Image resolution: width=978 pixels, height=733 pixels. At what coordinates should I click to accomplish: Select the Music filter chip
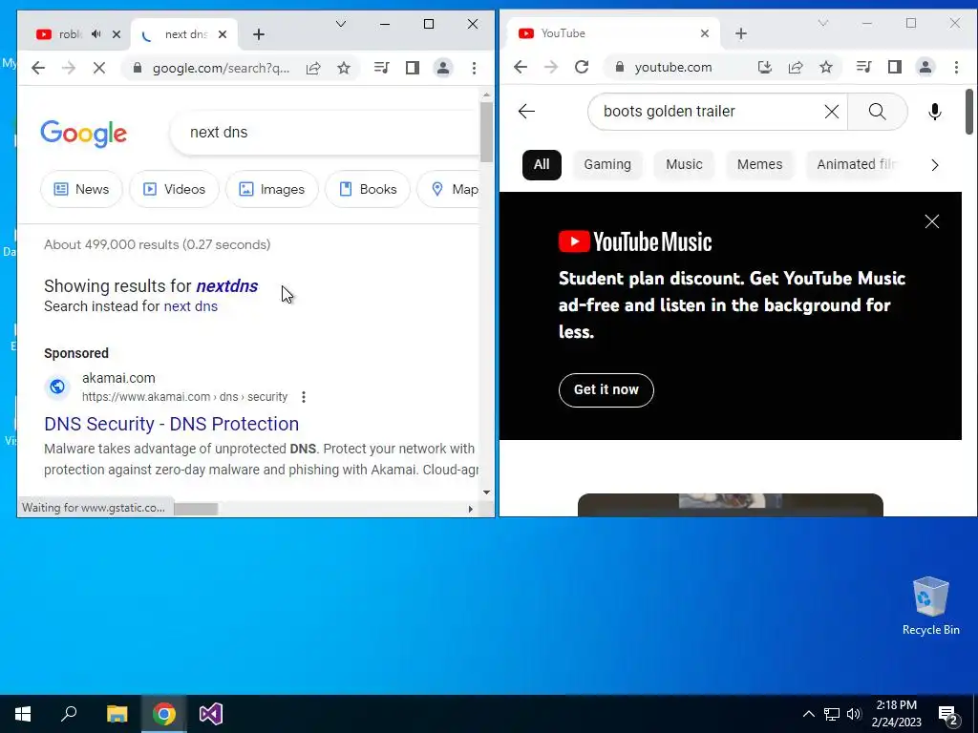[x=684, y=164]
